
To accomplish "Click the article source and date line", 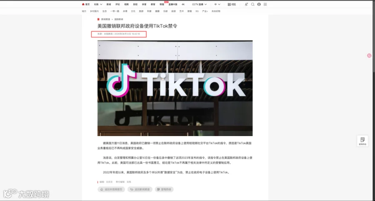I will 119,34.
